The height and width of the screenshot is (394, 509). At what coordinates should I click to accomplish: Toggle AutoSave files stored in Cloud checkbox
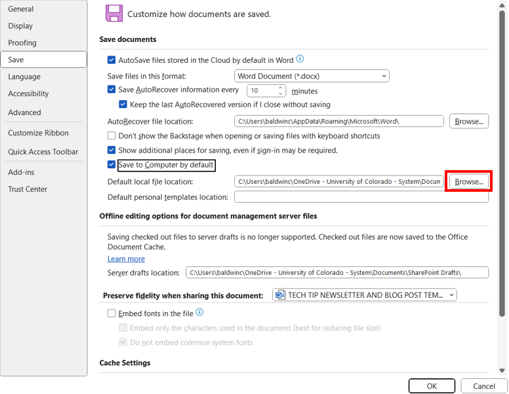tap(112, 60)
